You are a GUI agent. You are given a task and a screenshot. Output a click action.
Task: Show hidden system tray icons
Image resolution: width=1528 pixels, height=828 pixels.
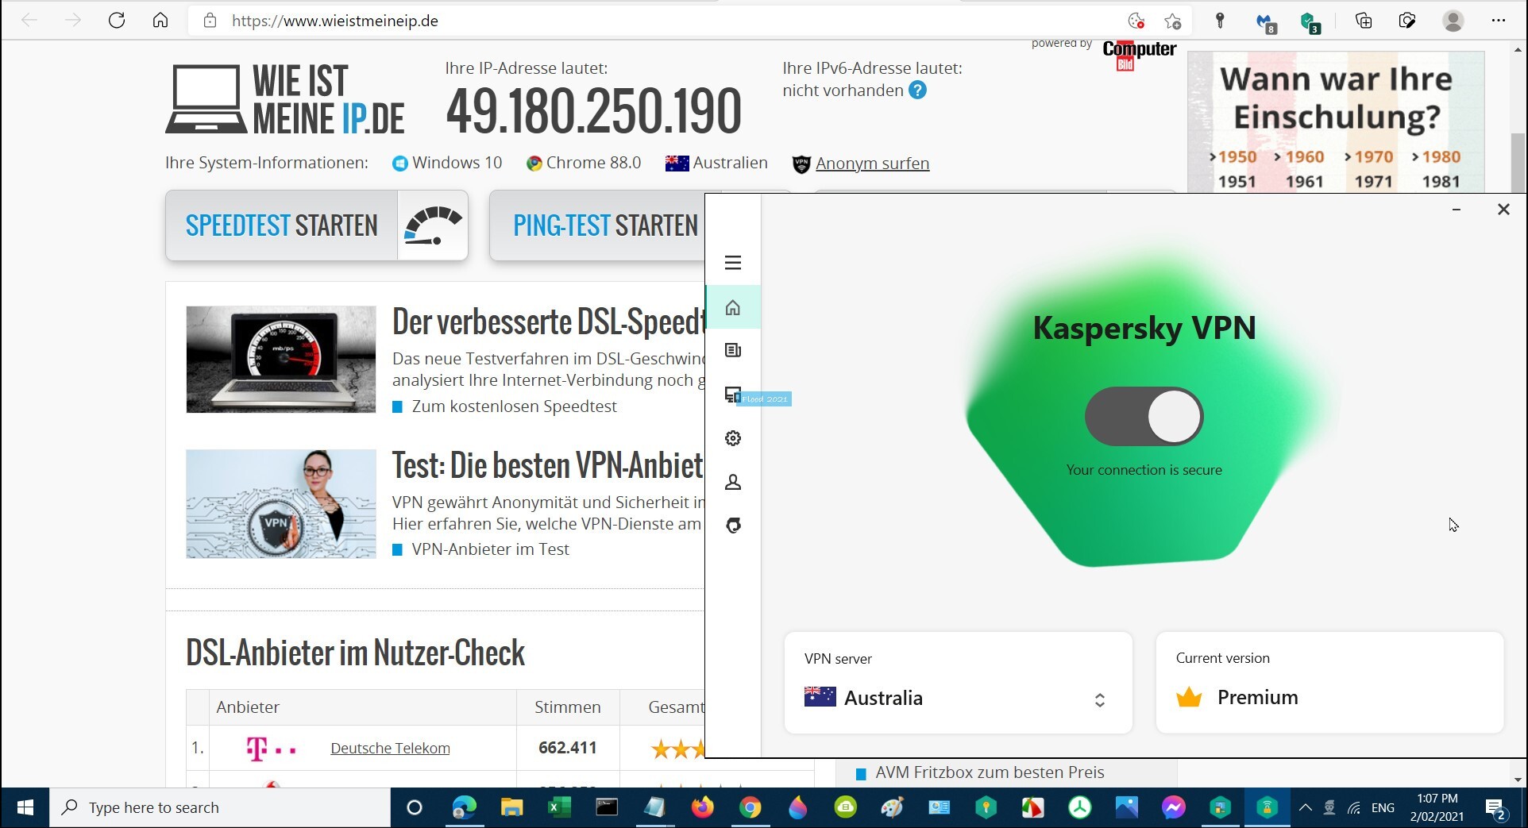coord(1305,807)
